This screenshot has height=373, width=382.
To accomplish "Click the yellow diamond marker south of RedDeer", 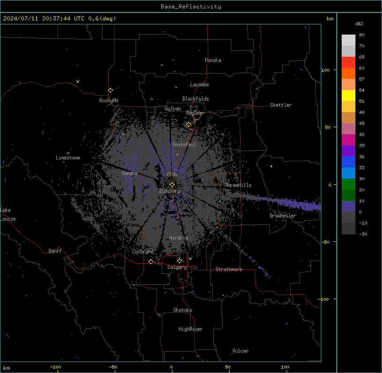I will (x=189, y=124).
